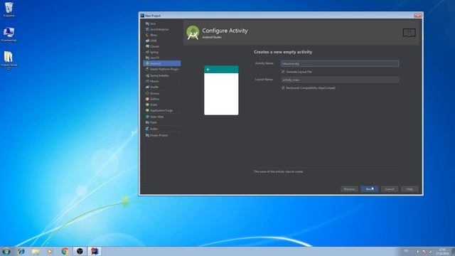Open Help for the wizard
Image resolution: width=455 pixels, height=256 pixels.
tap(409, 189)
